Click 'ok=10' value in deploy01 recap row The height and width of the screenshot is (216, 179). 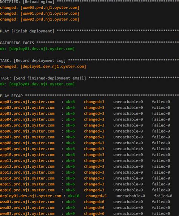74,196
